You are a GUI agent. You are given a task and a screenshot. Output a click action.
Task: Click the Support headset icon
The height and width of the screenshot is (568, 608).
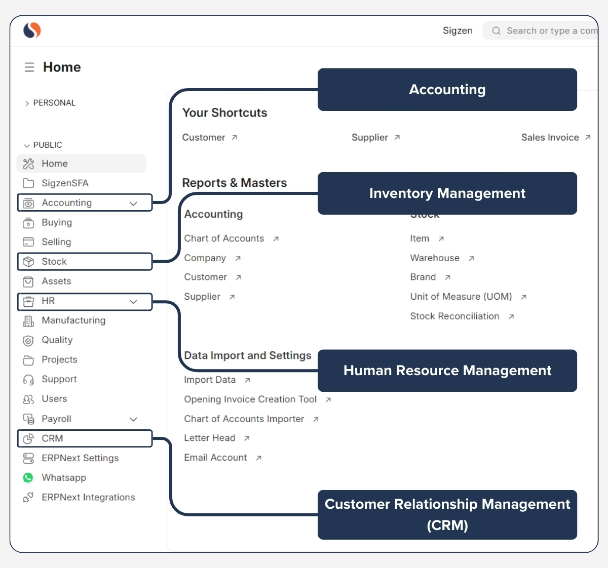28,379
